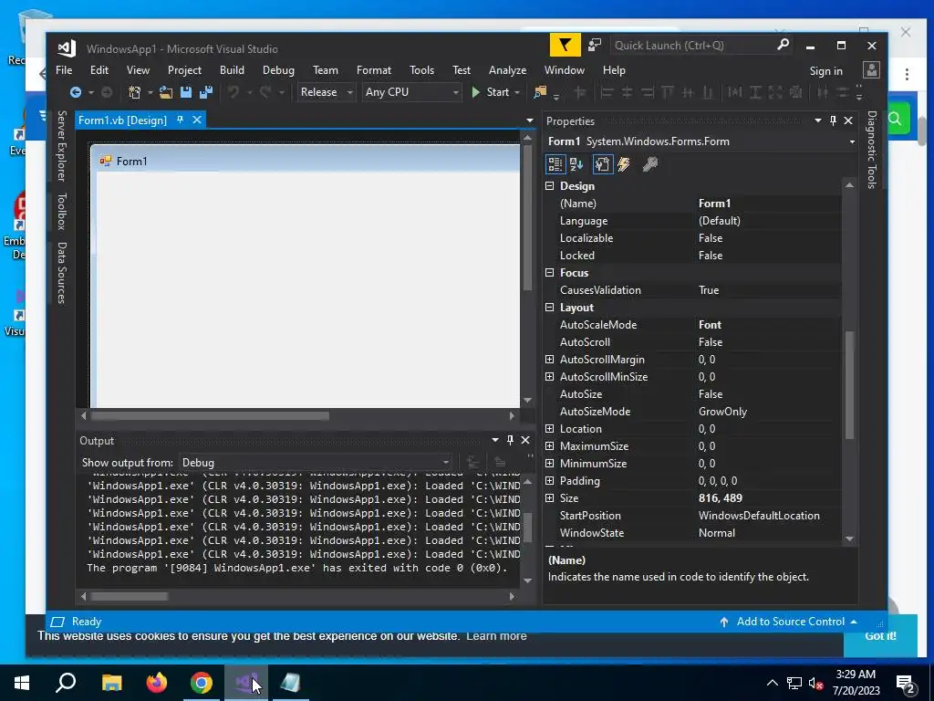The height and width of the screenshot is (701, 934).
Task: Expand the AutoScrollMargin property
Action: pyautogui.click(x=549, y=360)
